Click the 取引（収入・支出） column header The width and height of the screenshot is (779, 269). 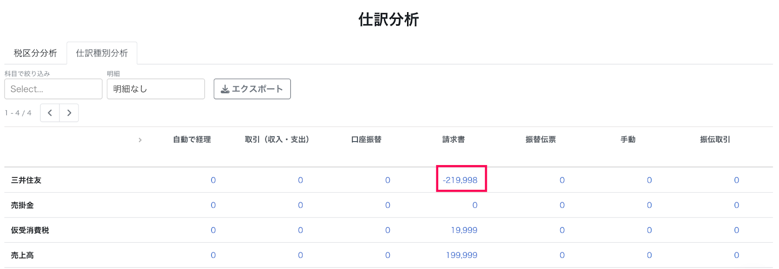pyautogui.click(x=277, y=139)
